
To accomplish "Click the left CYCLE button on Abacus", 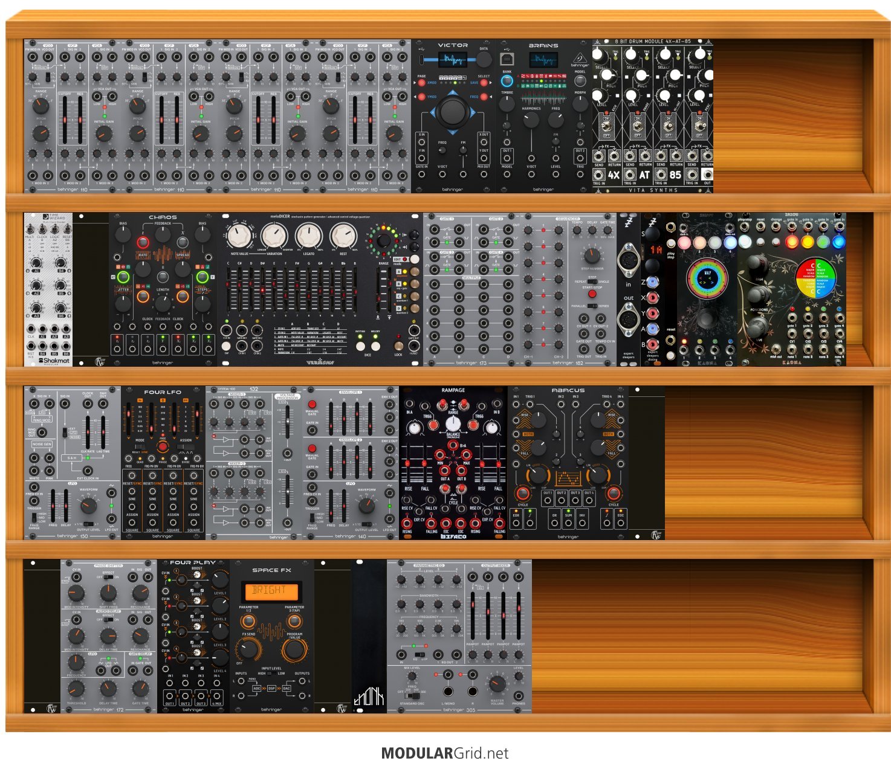I will 523,494.
